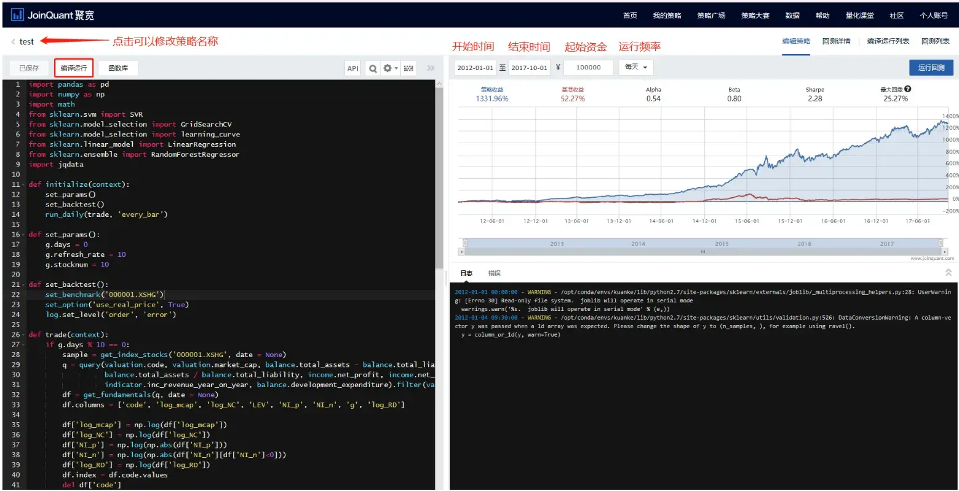Click the JoinQuant logo
The image size is (959, 491).
pos(53,15)
